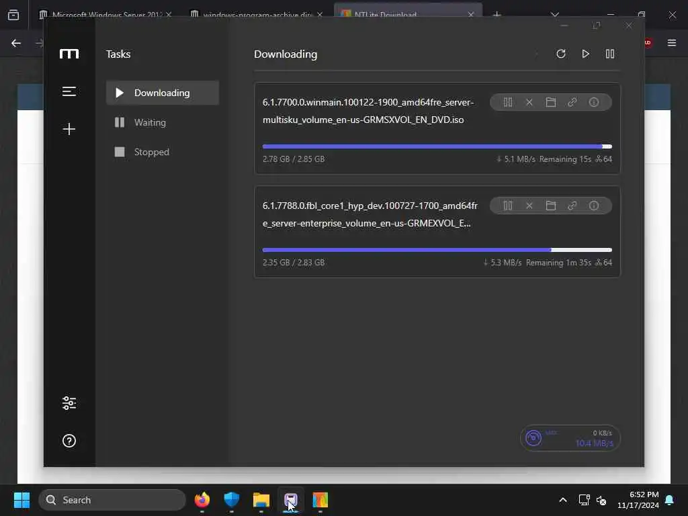688x516 pixels.
Task: Pause all tasks from the header
Action: (x=610, y=54)
